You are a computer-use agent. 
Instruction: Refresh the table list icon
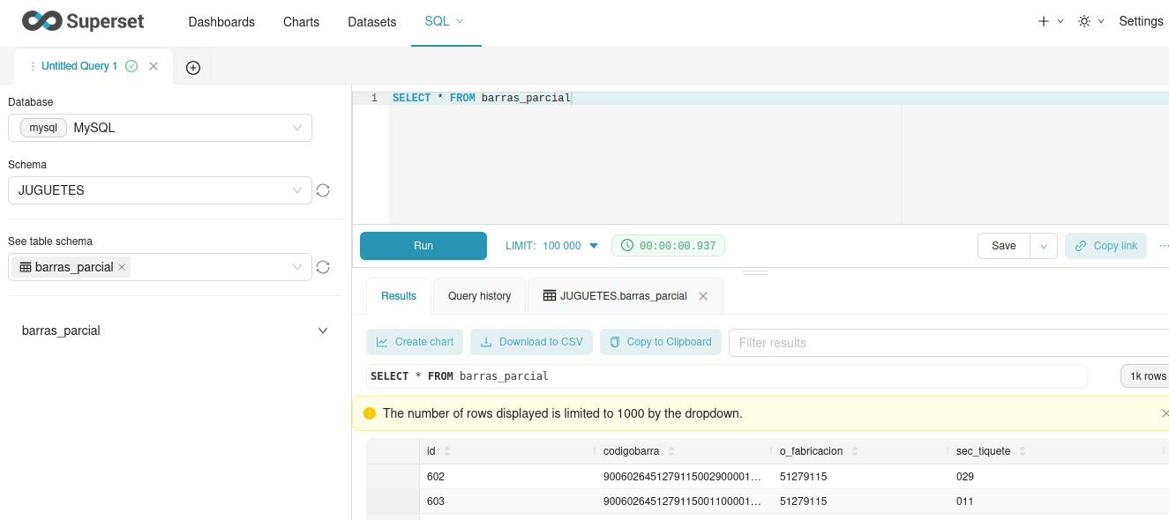pos(323,267)
